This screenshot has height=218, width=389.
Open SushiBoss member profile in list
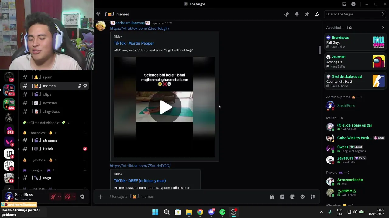click(x=355, y=106)
